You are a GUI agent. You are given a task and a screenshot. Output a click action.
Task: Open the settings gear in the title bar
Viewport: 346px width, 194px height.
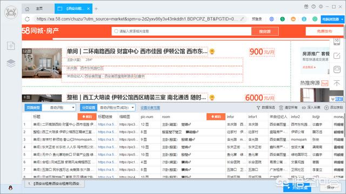[x=321, y=6]
